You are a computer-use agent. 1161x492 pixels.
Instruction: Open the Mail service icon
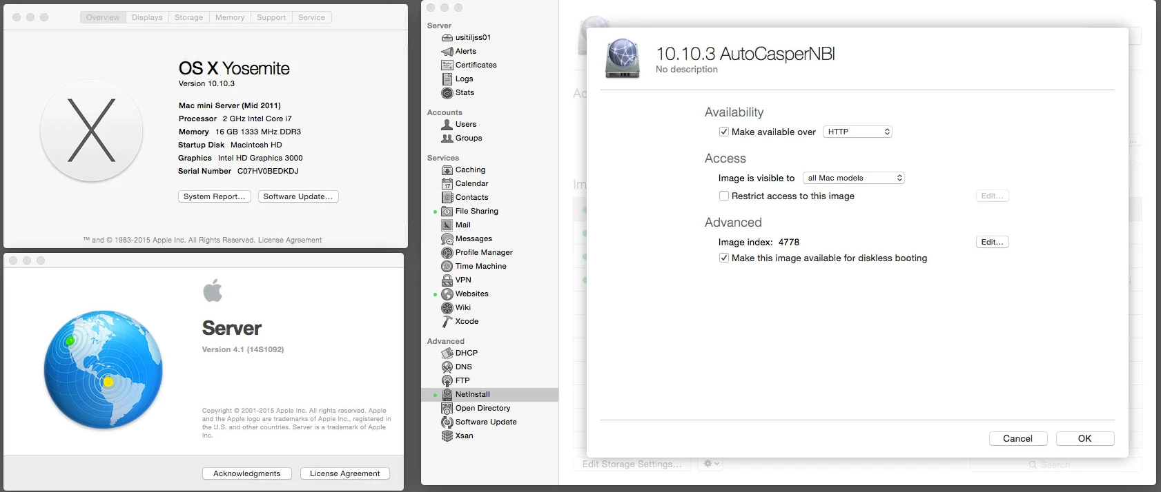click(x=447, y=225)
